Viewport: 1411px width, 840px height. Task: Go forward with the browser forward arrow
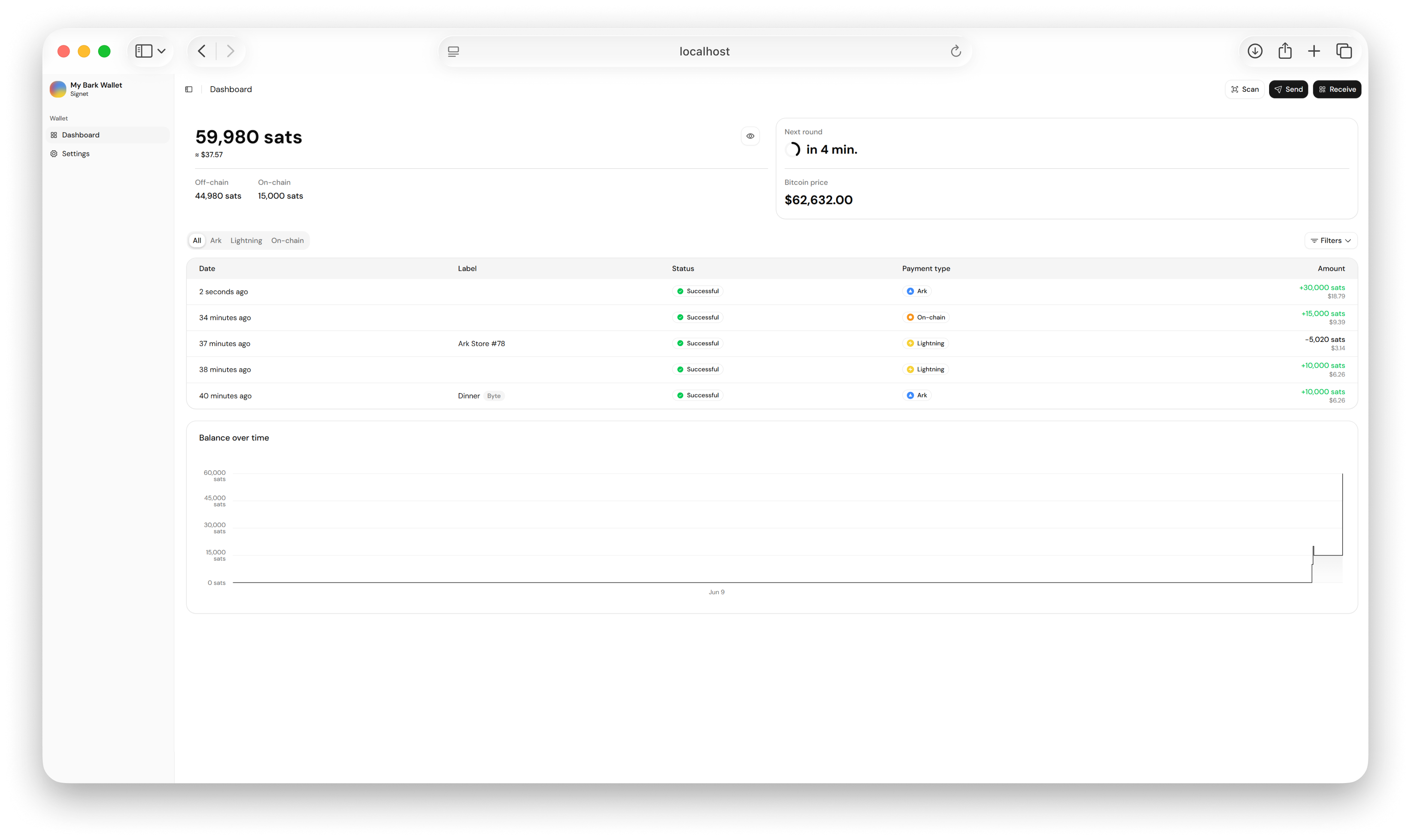230,51
